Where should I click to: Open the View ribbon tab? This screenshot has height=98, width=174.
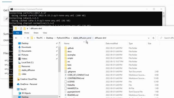(45, 33)
